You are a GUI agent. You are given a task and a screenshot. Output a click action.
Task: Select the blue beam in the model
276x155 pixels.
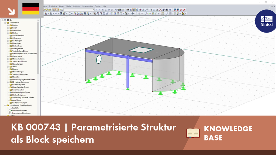119,56
